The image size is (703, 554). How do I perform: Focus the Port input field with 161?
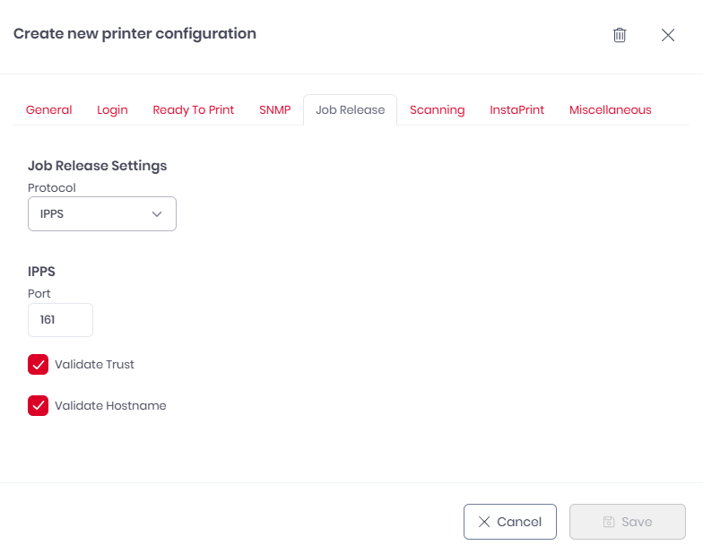point(60,320)
